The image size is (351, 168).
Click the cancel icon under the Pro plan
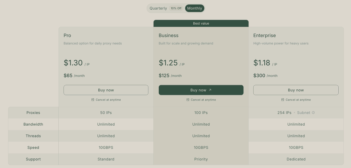tap(93, 100)
